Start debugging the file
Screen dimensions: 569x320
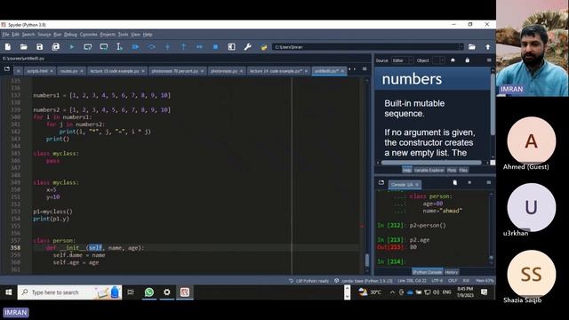135,47
